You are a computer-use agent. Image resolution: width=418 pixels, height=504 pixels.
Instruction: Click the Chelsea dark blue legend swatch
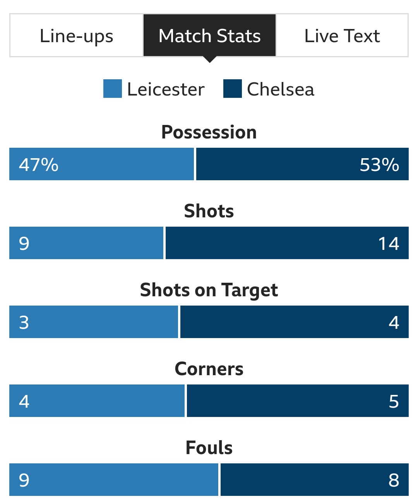233,89
